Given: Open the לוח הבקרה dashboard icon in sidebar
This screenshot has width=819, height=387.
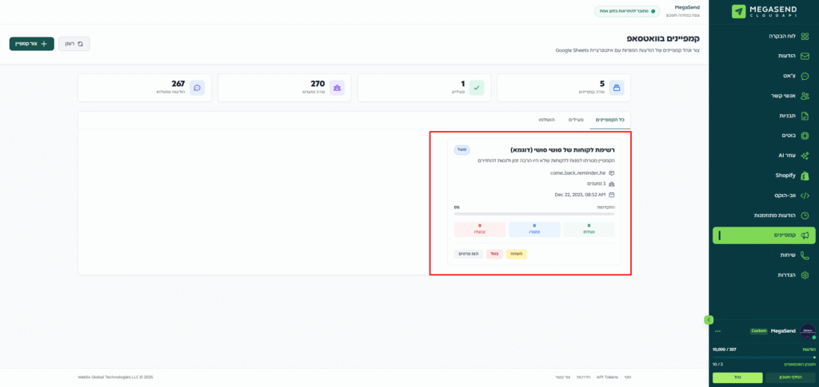Looking at the screenshot, I should click(x=805, y=36).
